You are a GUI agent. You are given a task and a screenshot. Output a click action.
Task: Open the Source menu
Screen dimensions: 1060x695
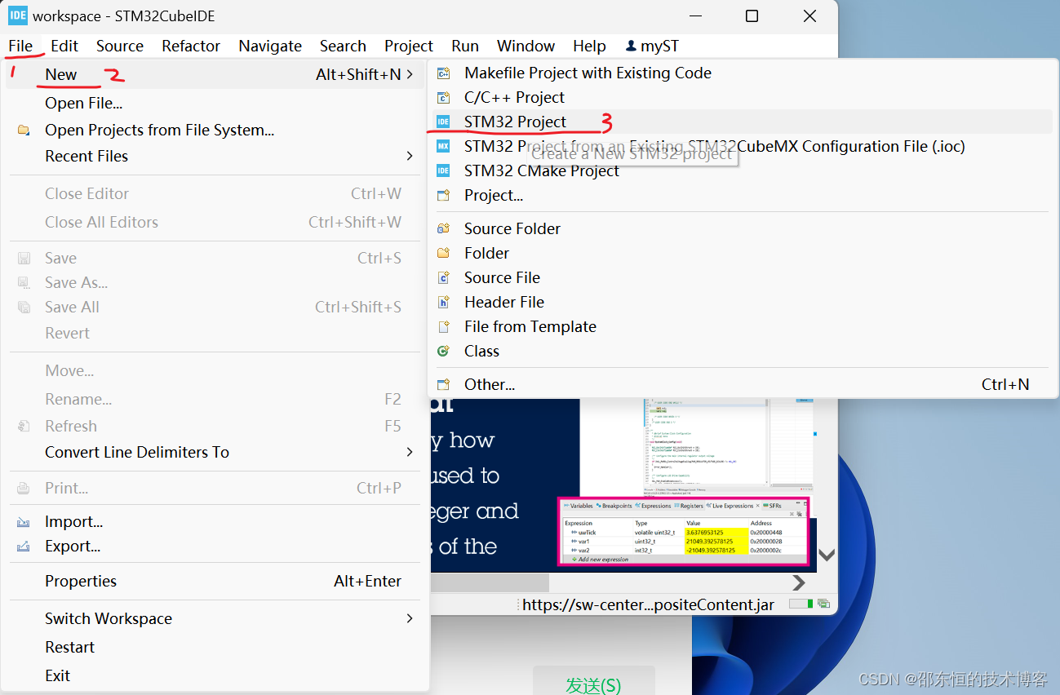pyautogui.click(x=120, y=46)
